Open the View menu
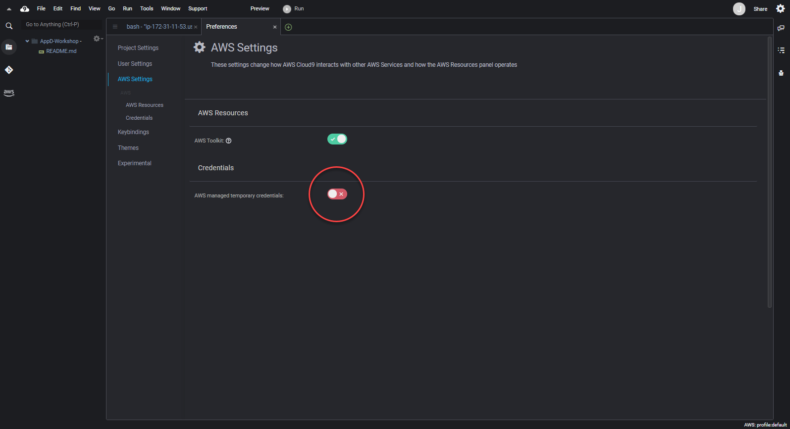The height and width of the screenshot is (429, 790). (94, 8)
